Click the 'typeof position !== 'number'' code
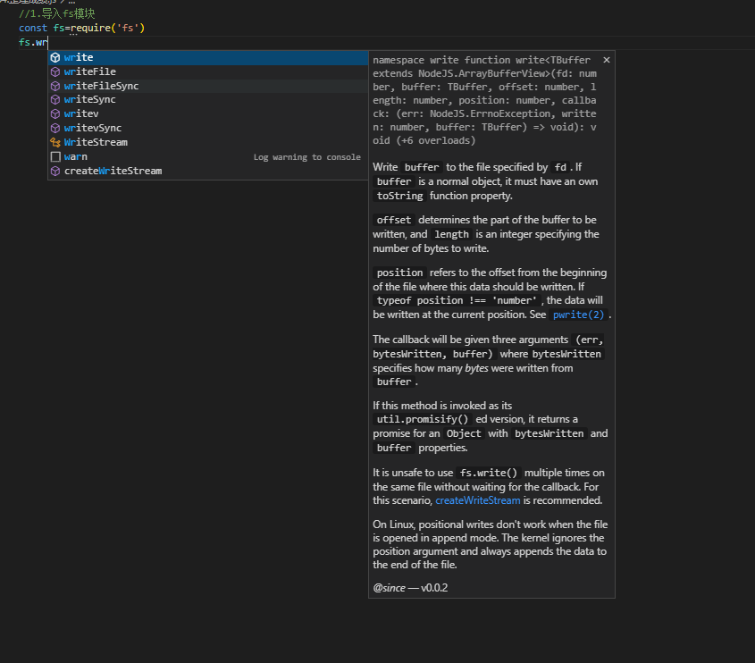 point(457,300)
